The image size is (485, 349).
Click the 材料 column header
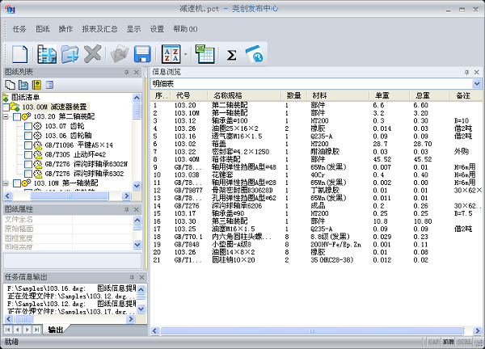coord(319,95)
